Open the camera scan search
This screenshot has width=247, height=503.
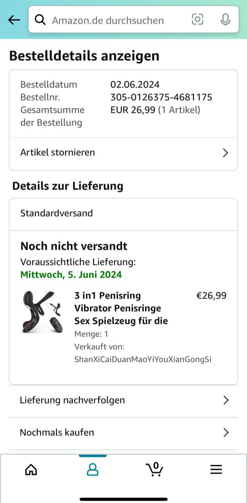point(197,19)
